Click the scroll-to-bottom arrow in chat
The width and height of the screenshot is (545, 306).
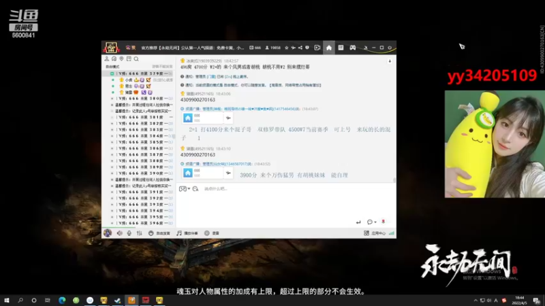pyautogui.click(x=390, y=61)
